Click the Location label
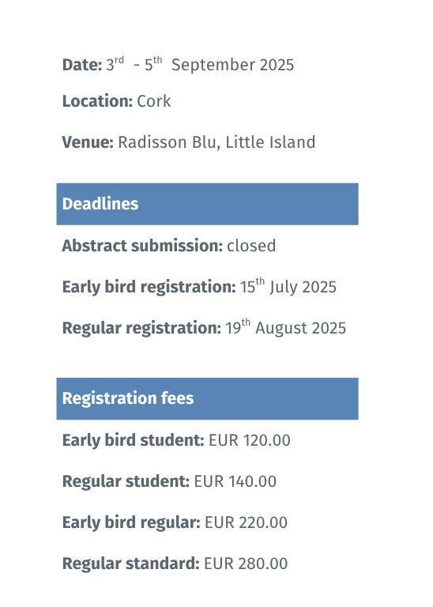 pyautogui.click(x=97, y=101)
